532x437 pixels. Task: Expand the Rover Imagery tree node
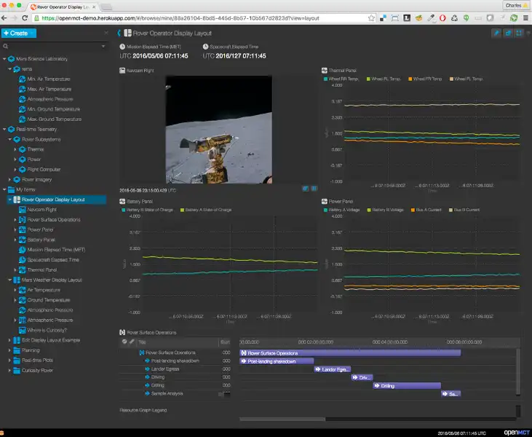9,179
